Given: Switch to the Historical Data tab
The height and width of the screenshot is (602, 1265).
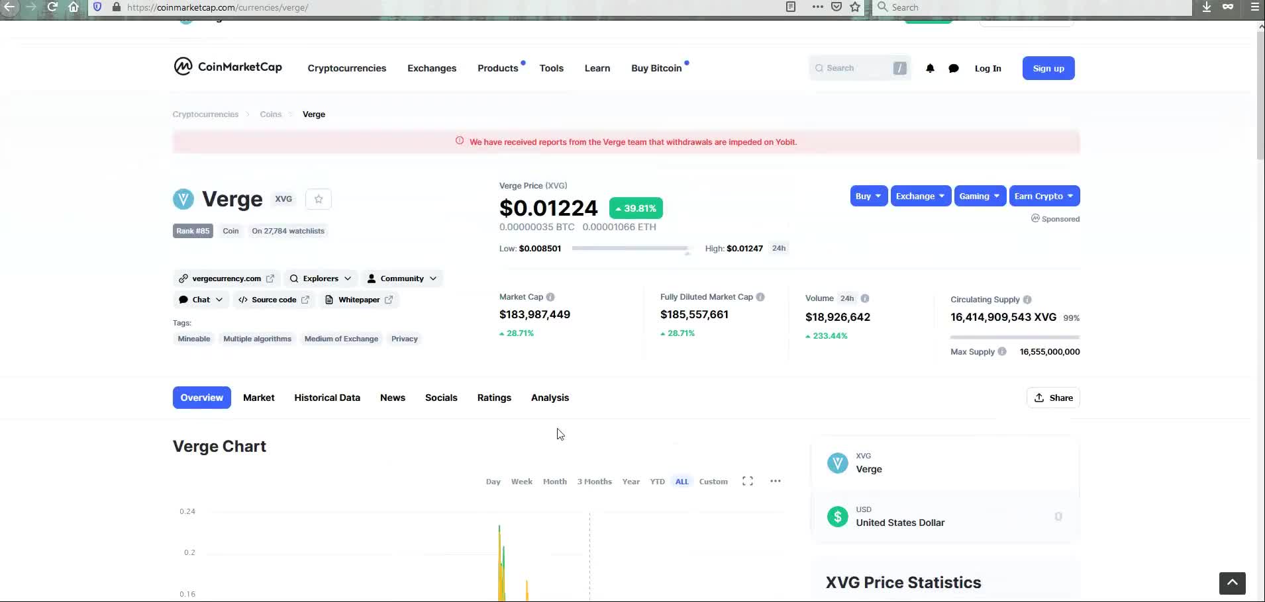Looking at the screenshot, I should 327,398.
